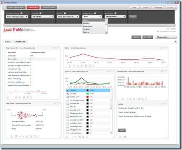The width and height of the screenshot is (182, 150).
Task: Click help icon next to Timespan
Action: [x=115, y=13]
